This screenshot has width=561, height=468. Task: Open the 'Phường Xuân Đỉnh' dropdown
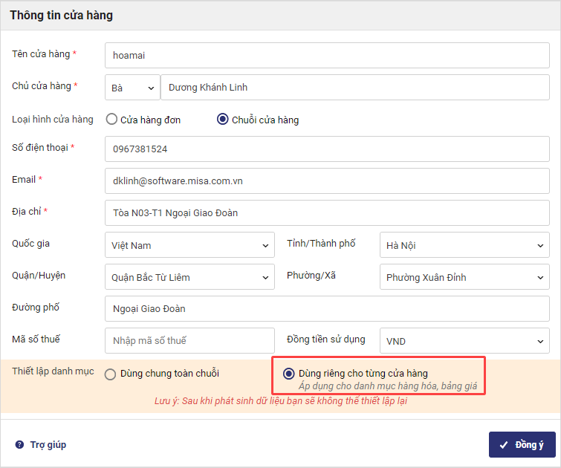pyautogui.click(x=464, y=277)
